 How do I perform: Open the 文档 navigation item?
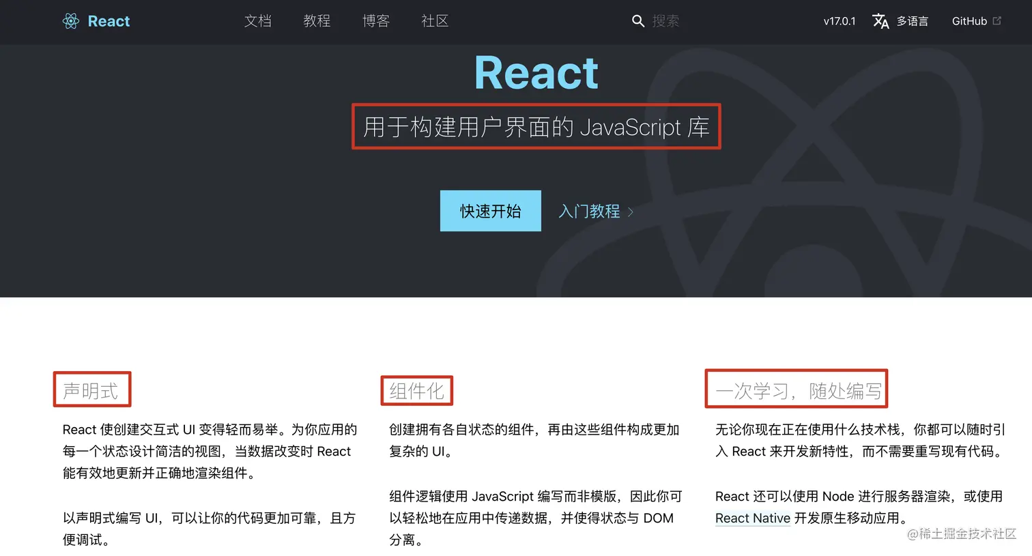point(258,21)
